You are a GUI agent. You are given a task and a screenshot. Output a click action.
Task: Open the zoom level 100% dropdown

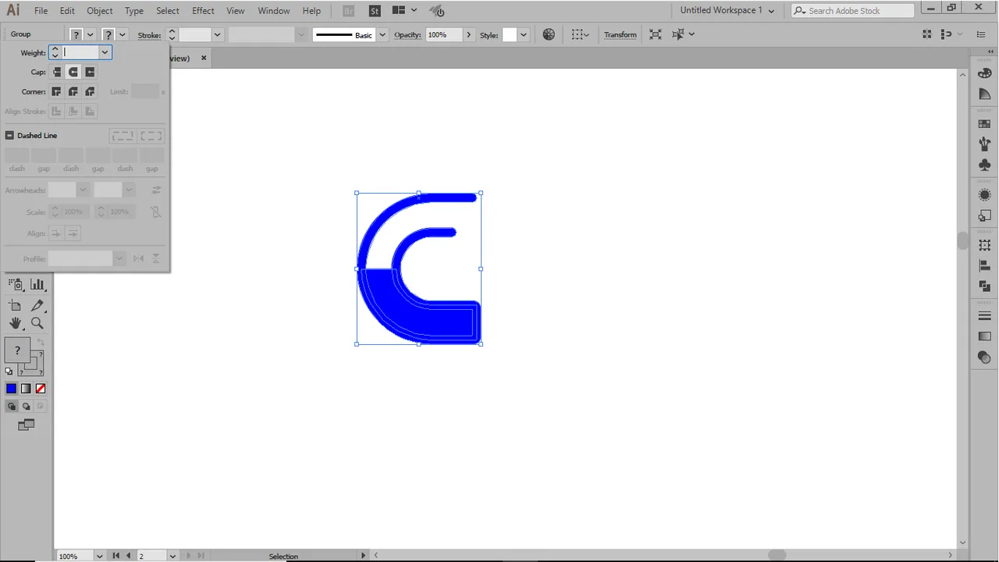(x=99, y=556)
